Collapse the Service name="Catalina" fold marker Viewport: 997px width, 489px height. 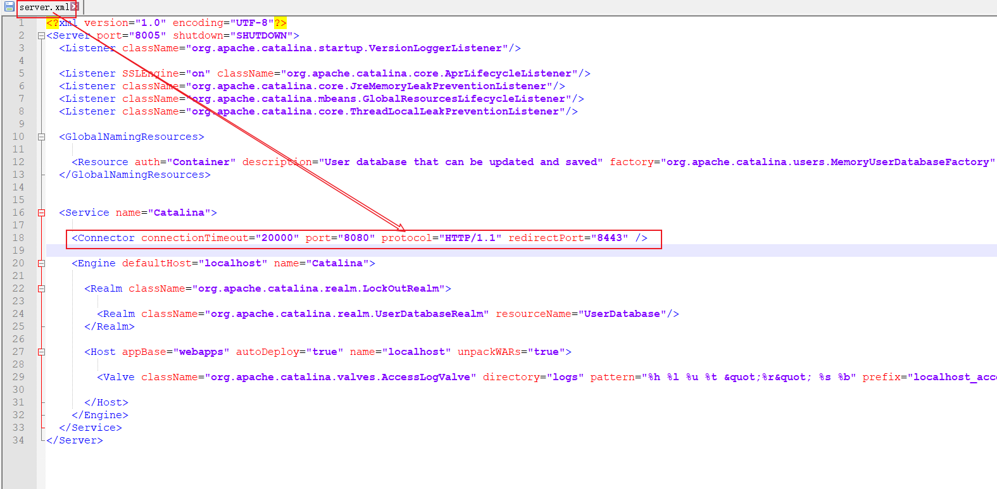41,213
